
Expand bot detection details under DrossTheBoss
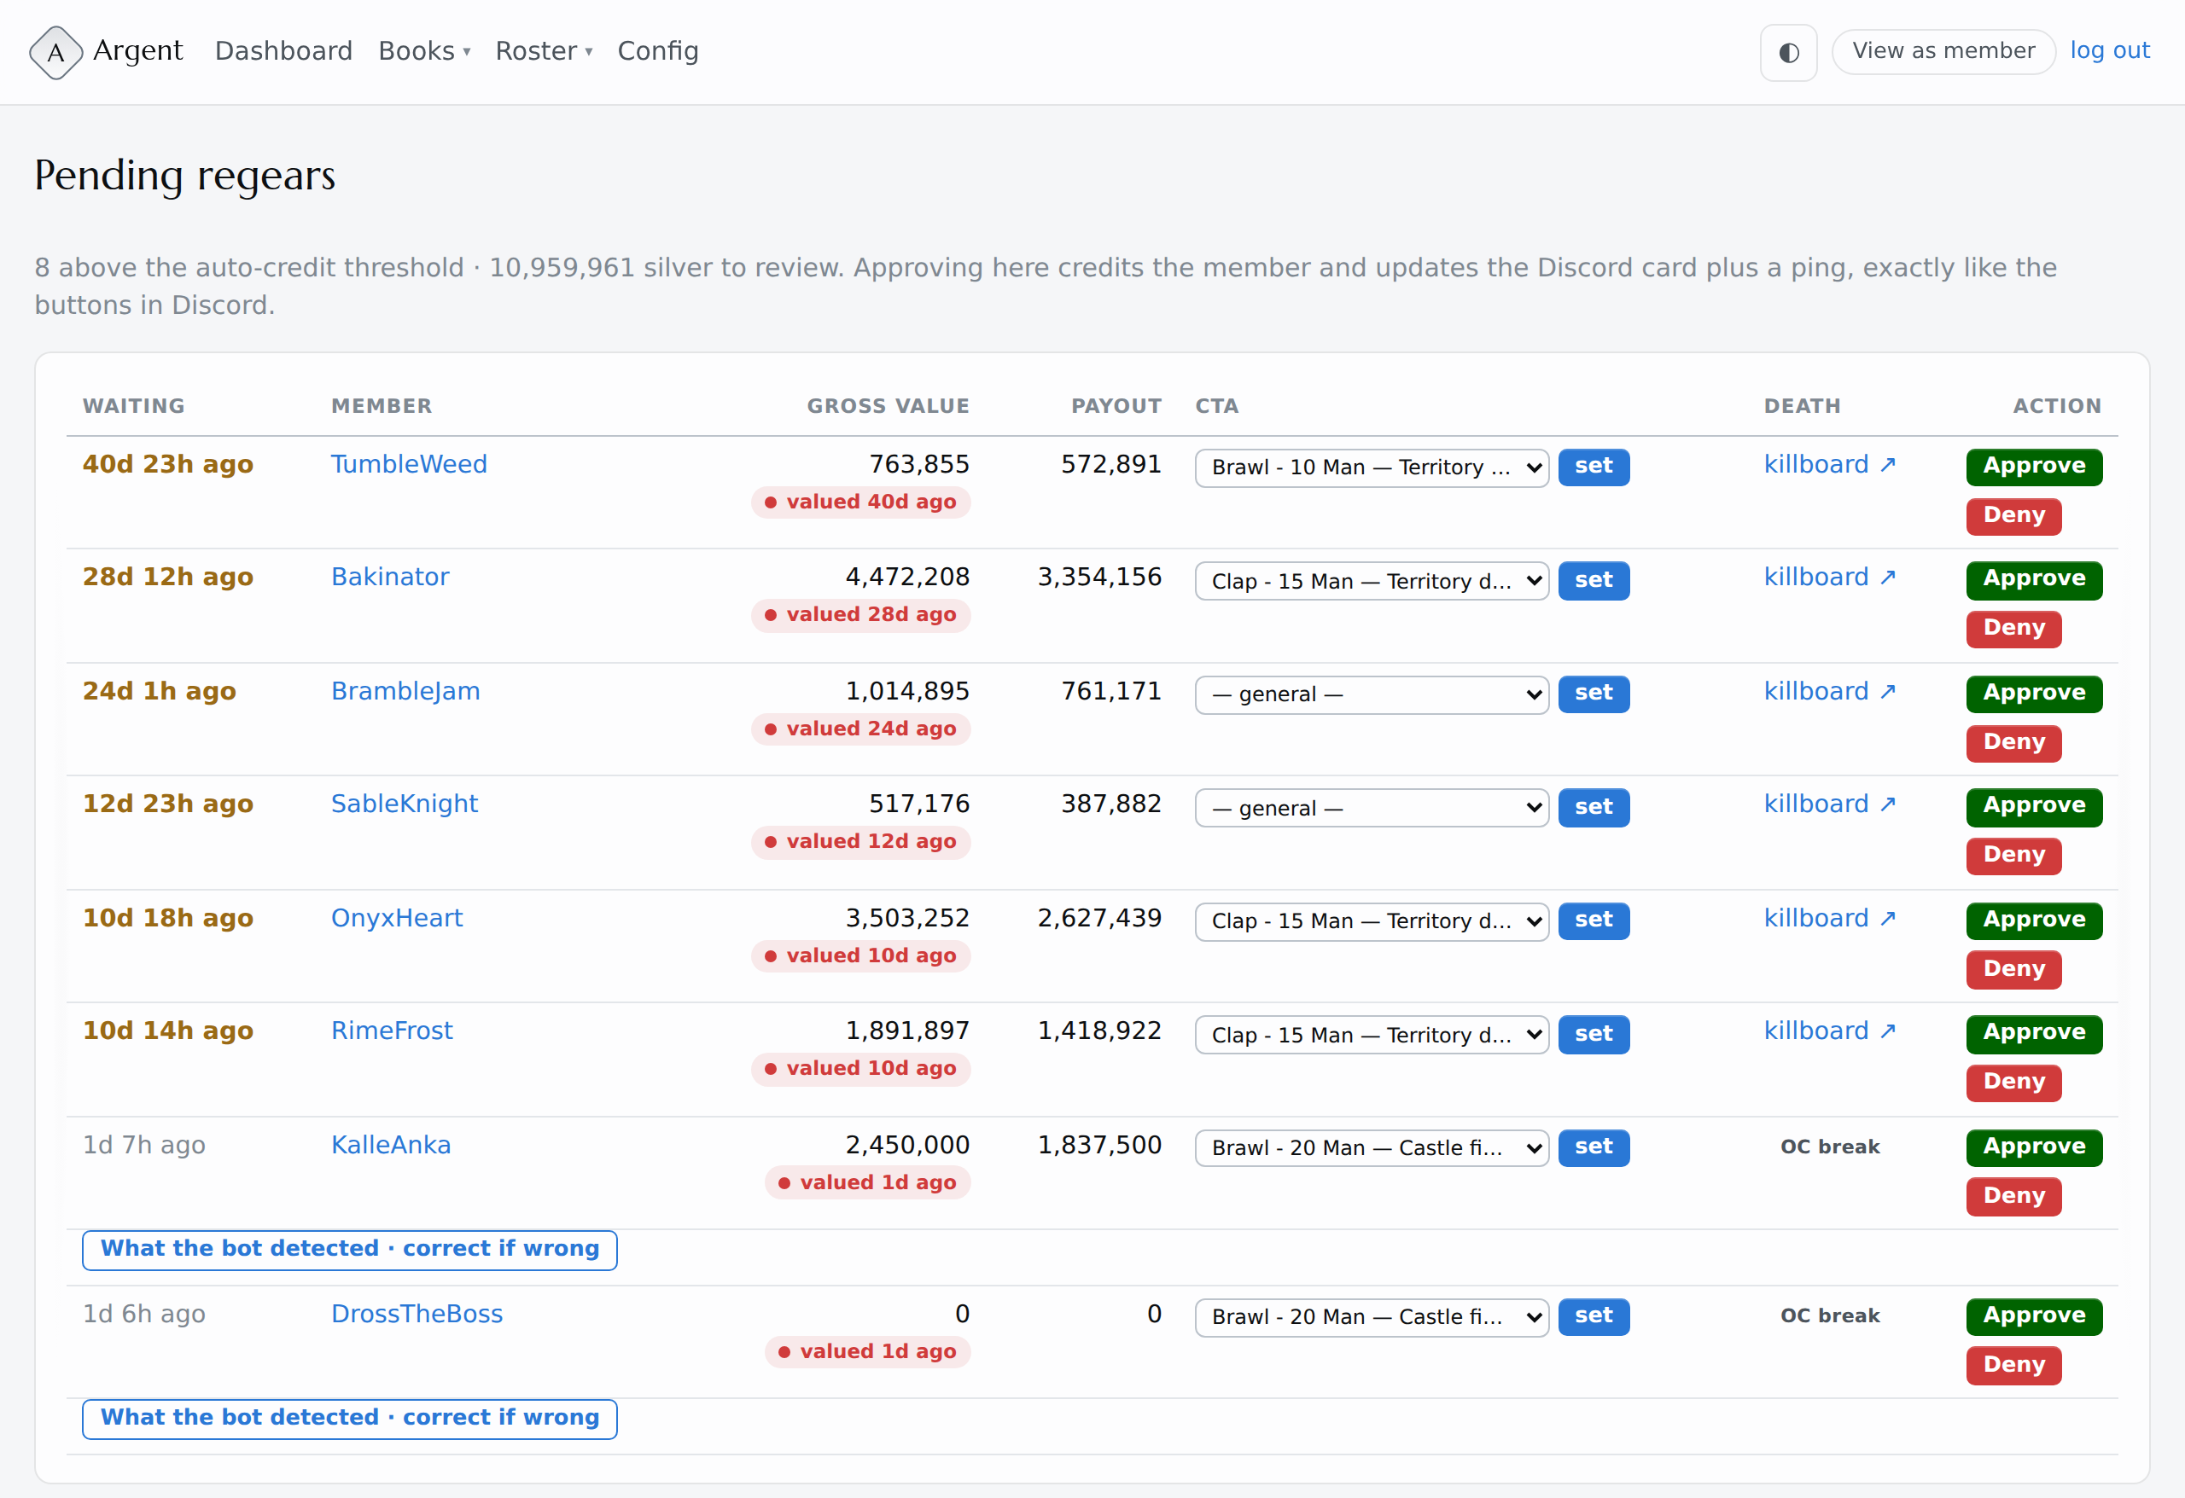pos(350,1419)
